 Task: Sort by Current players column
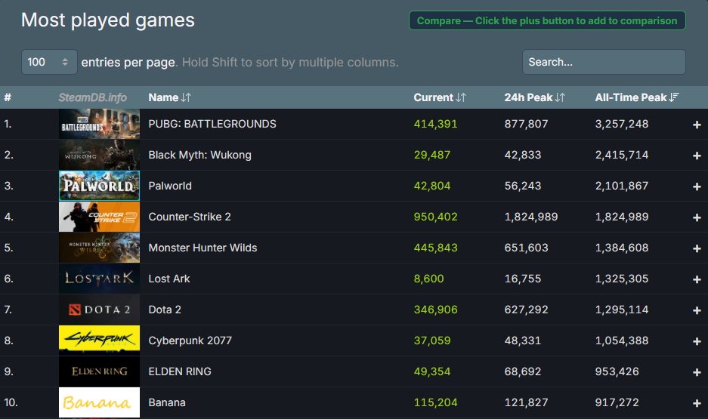click(x=439, y=97)
